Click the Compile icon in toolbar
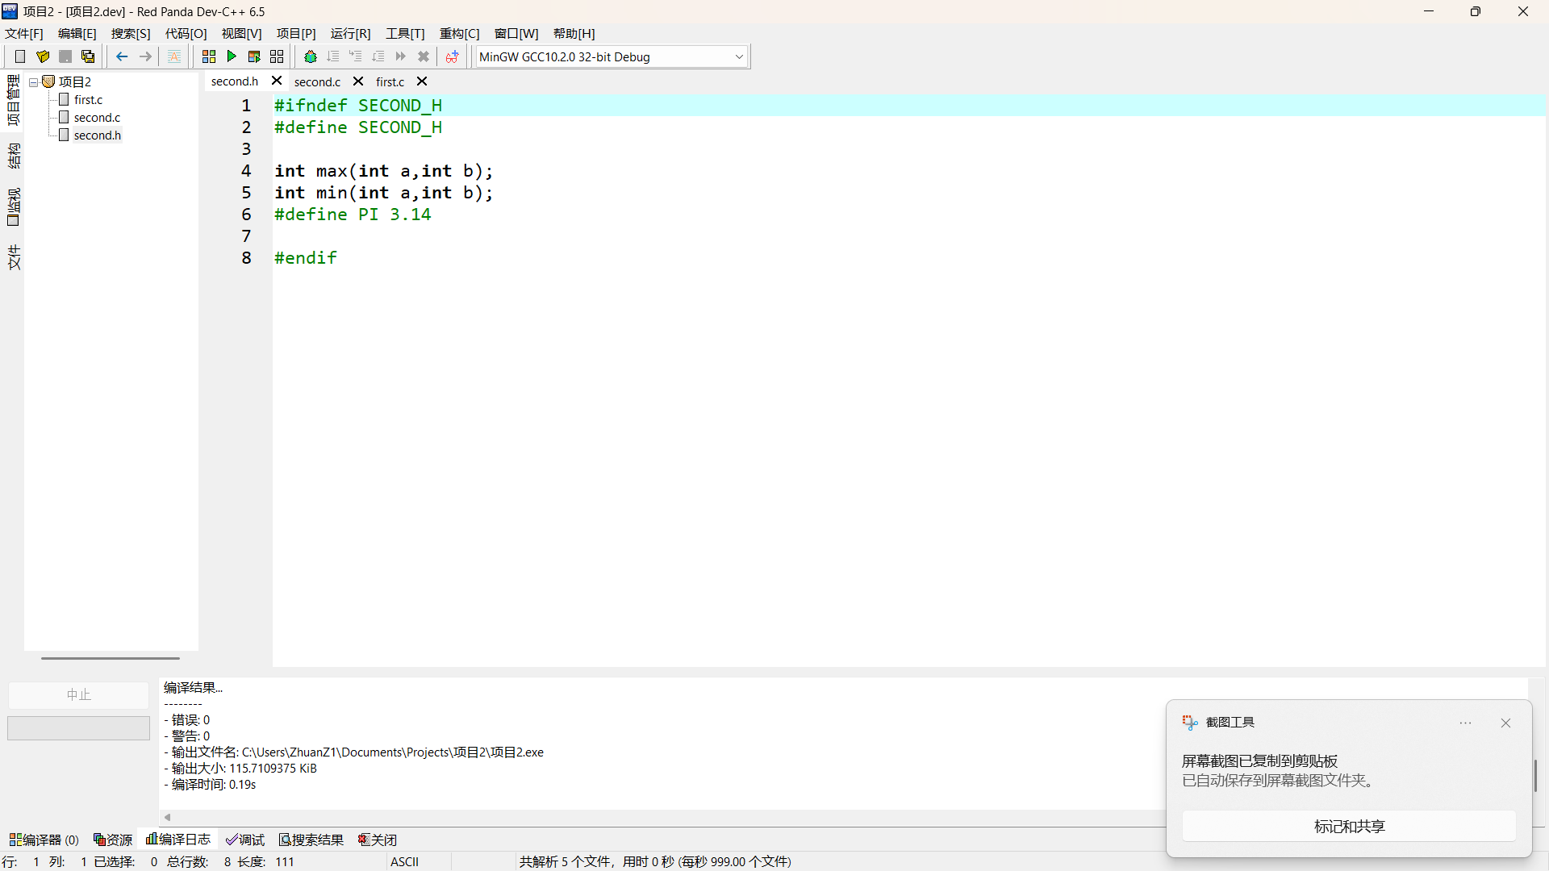1549x871 pixels. pos(209,56)
